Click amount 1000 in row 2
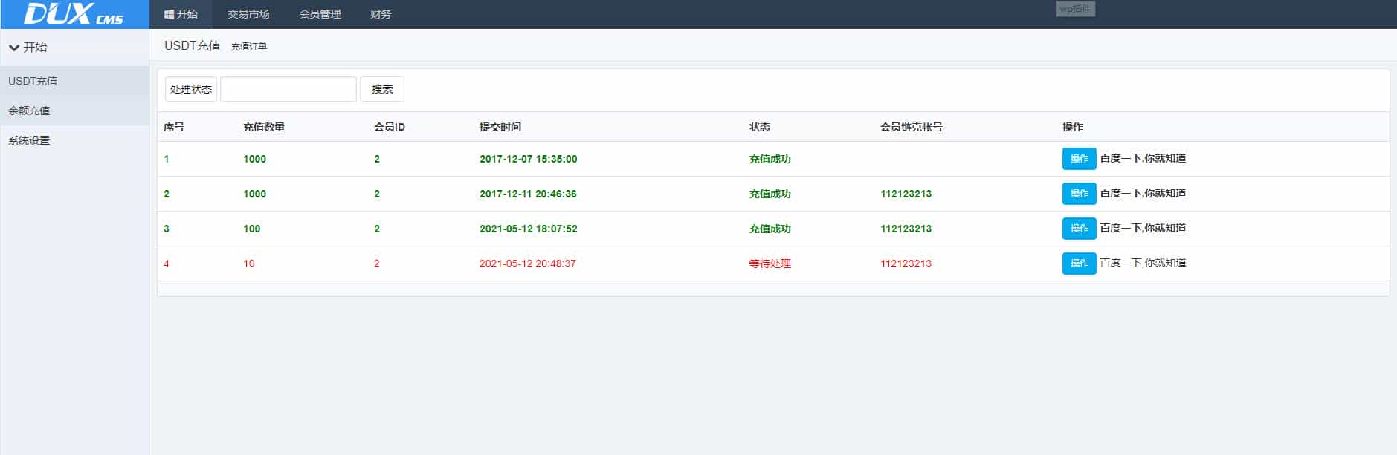Viewport: 1397px width, 455px height. [x=254, y=194]
